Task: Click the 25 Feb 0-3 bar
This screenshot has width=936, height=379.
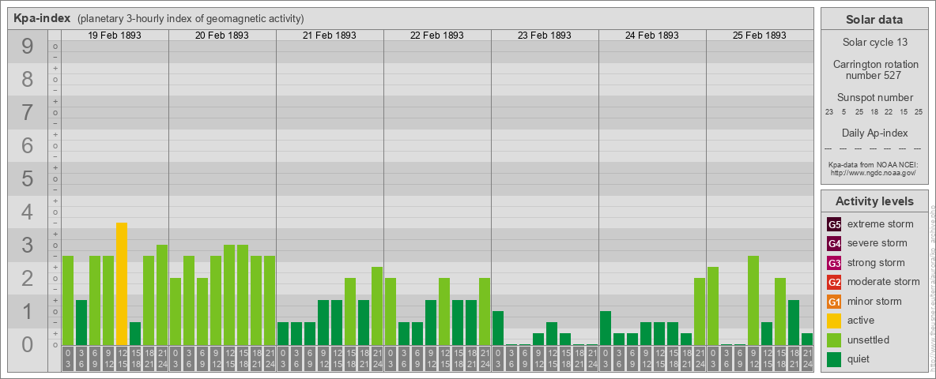Action: 713,306
